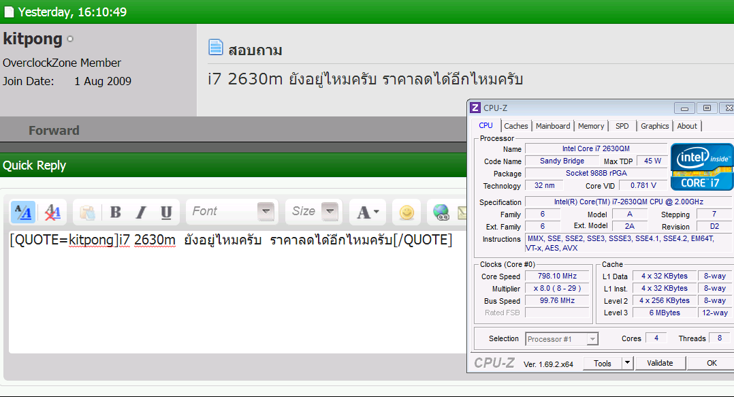
Task: Click the Ver. 1.69.2.x64 version text
Action: 548,364
